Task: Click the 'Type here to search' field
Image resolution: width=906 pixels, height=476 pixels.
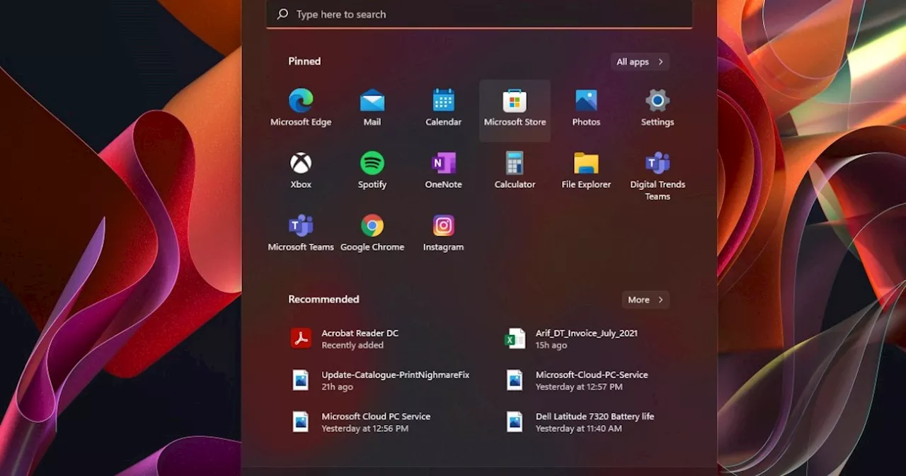Action: point(479,14)
